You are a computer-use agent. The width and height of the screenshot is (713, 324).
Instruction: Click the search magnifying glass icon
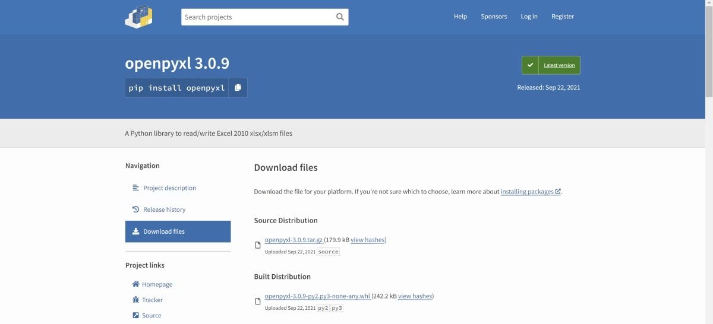pyautogui.click(x=340, y=17)
